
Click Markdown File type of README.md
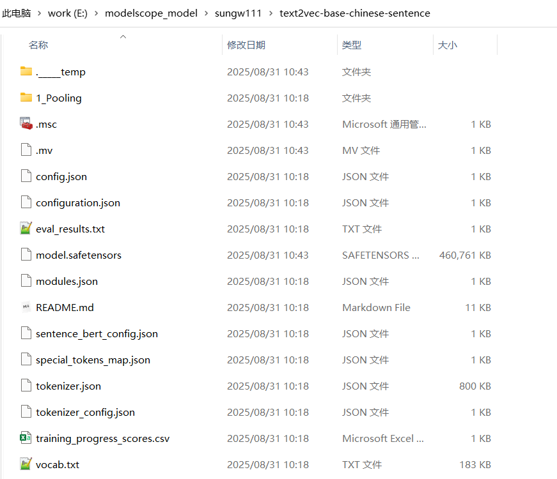(376, 308)
